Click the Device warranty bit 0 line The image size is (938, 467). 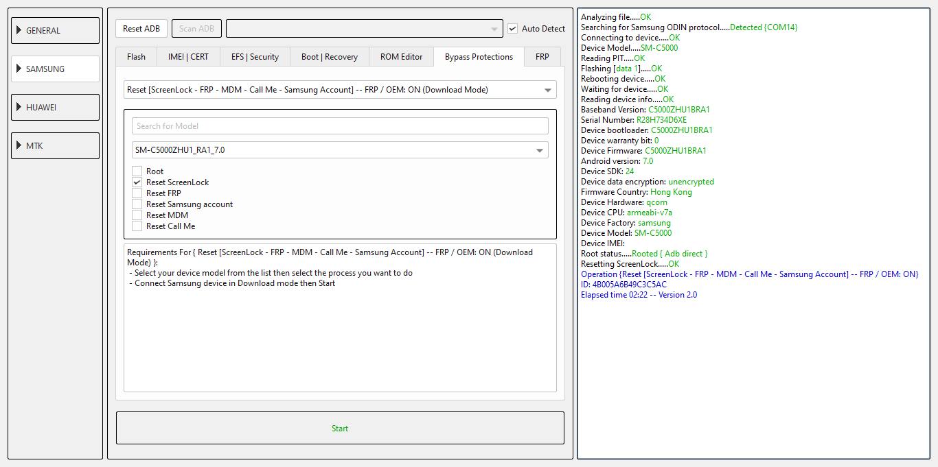[x=619, y=141]
